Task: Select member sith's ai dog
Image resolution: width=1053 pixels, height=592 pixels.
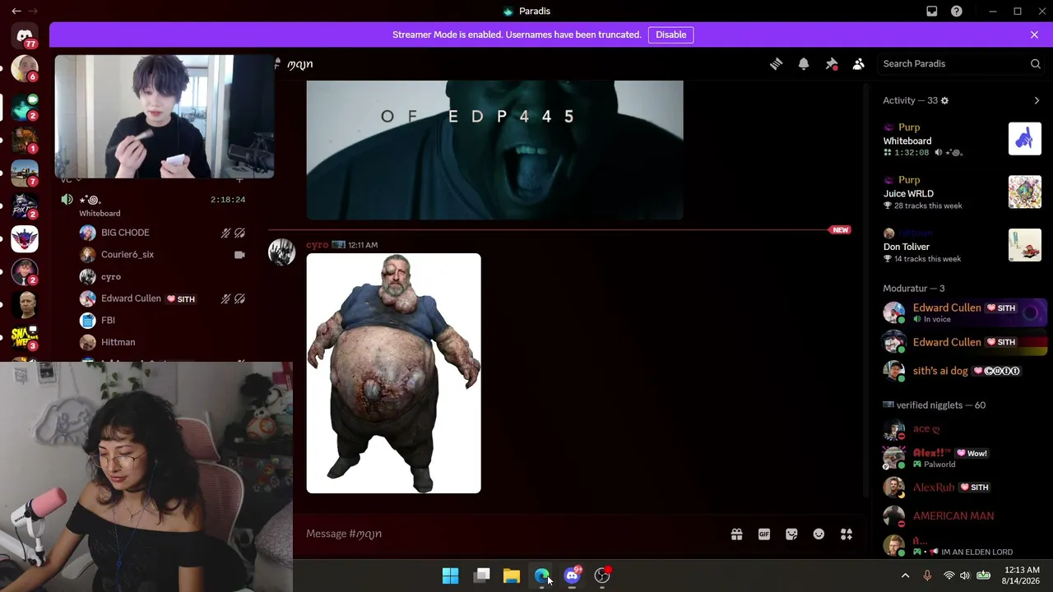Action: [962, 371]
